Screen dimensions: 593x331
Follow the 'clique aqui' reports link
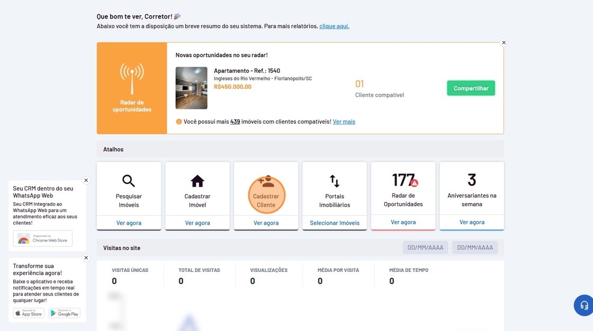coord(334,26)
